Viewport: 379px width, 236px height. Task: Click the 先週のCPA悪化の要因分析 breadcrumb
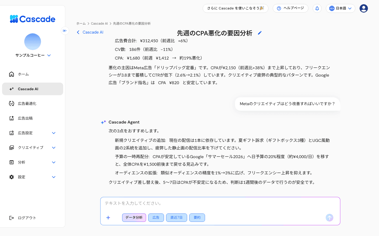point(132,24)
